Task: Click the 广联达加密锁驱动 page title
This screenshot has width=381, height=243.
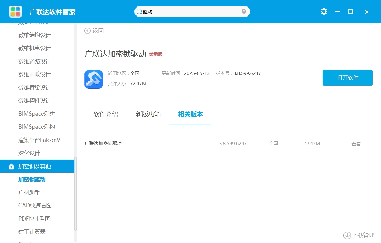Action: pyautogui.click(x=115, y=54)
